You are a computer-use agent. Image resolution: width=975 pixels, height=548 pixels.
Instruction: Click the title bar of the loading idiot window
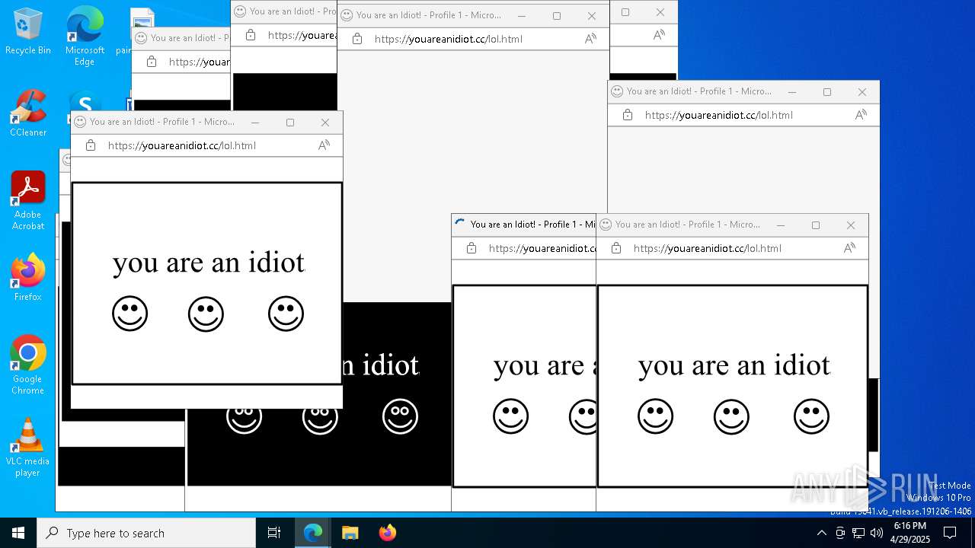click(x=524, y=225)
